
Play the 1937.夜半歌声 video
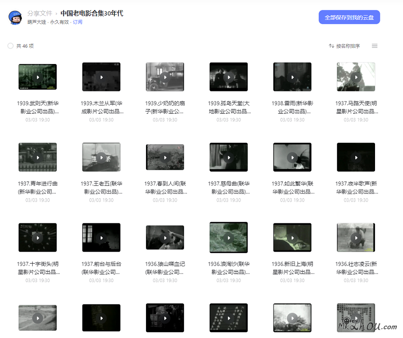356,157
